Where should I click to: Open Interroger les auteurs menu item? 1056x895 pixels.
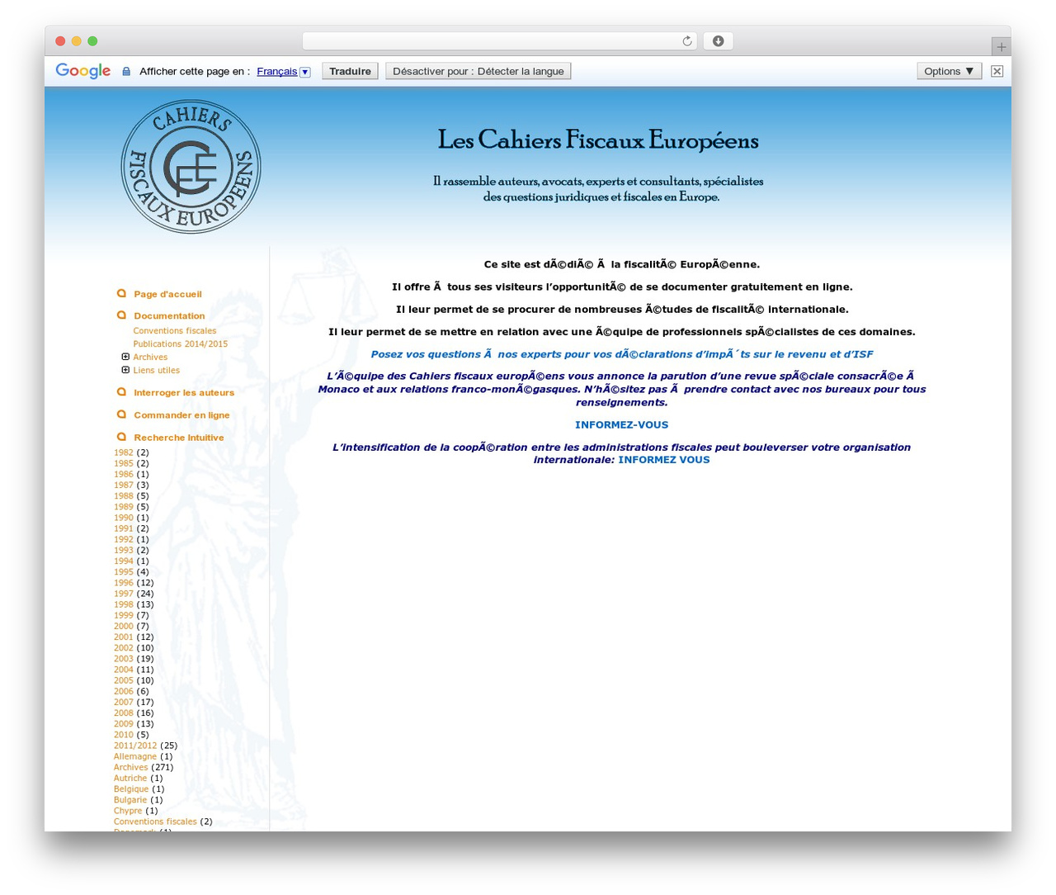coord(184,392)
